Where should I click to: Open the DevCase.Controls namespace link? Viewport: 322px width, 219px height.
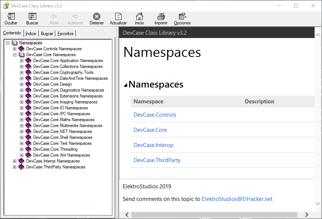tap(155, 114)
